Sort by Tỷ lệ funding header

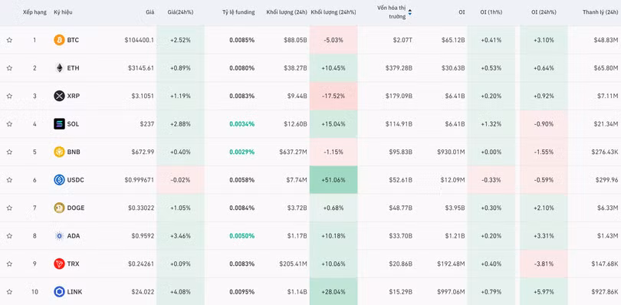pos(238,12)
